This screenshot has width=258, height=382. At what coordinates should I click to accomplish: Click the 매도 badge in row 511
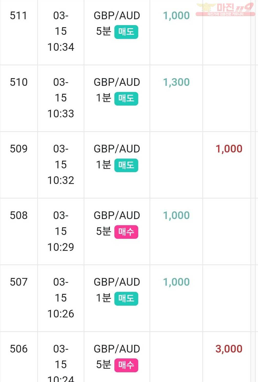pyautogui.click(x=126, y=32)
